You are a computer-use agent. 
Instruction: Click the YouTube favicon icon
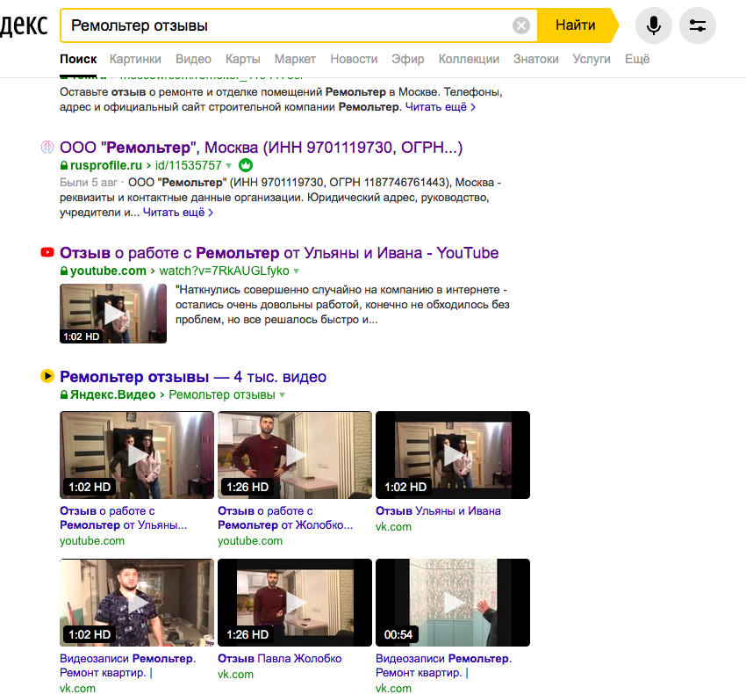click(47, 253)
